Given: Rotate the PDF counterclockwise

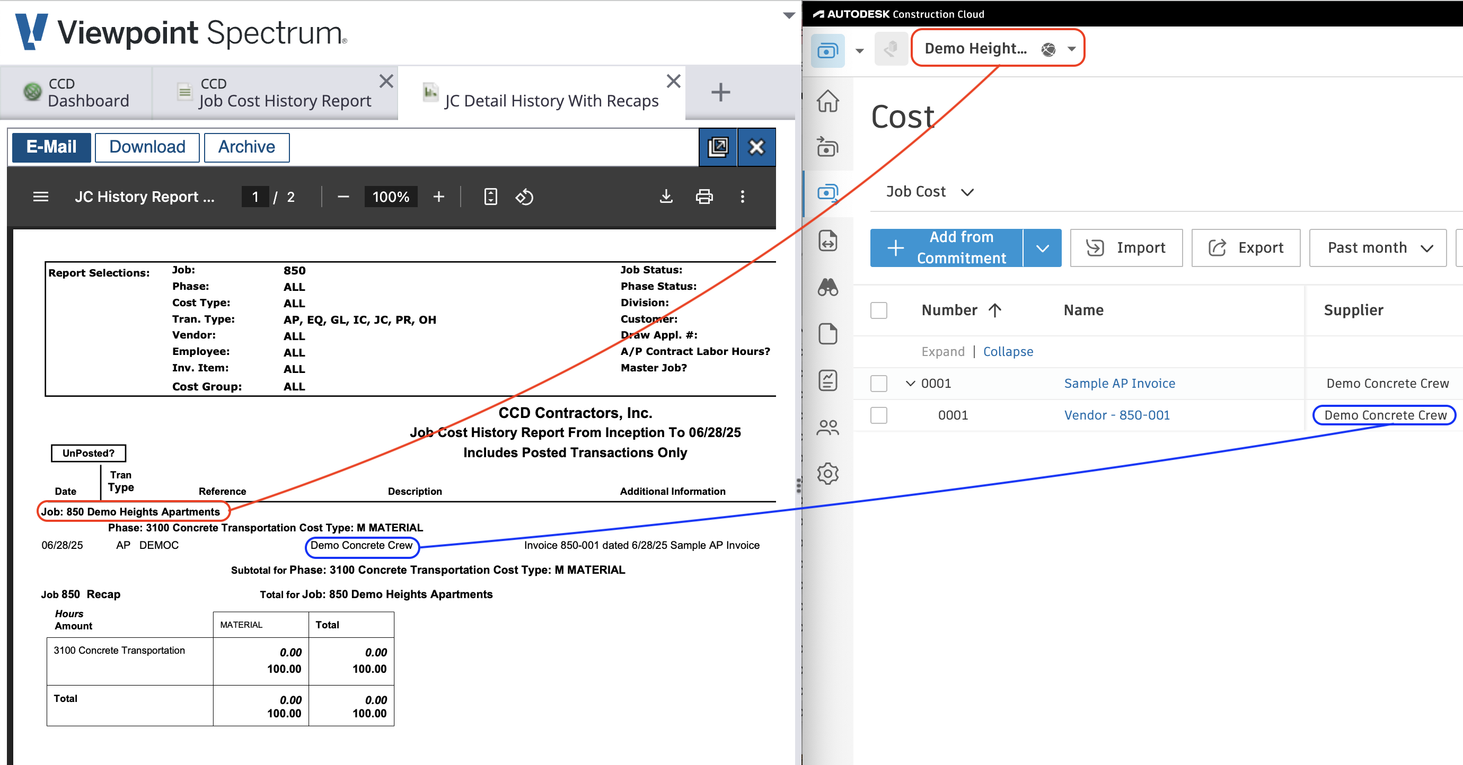Looking at the screenshot, I should (524, 197).
